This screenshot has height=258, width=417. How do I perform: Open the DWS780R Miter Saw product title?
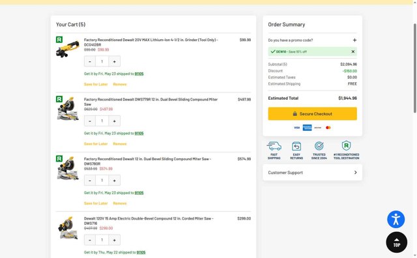[x=148, y=162]
